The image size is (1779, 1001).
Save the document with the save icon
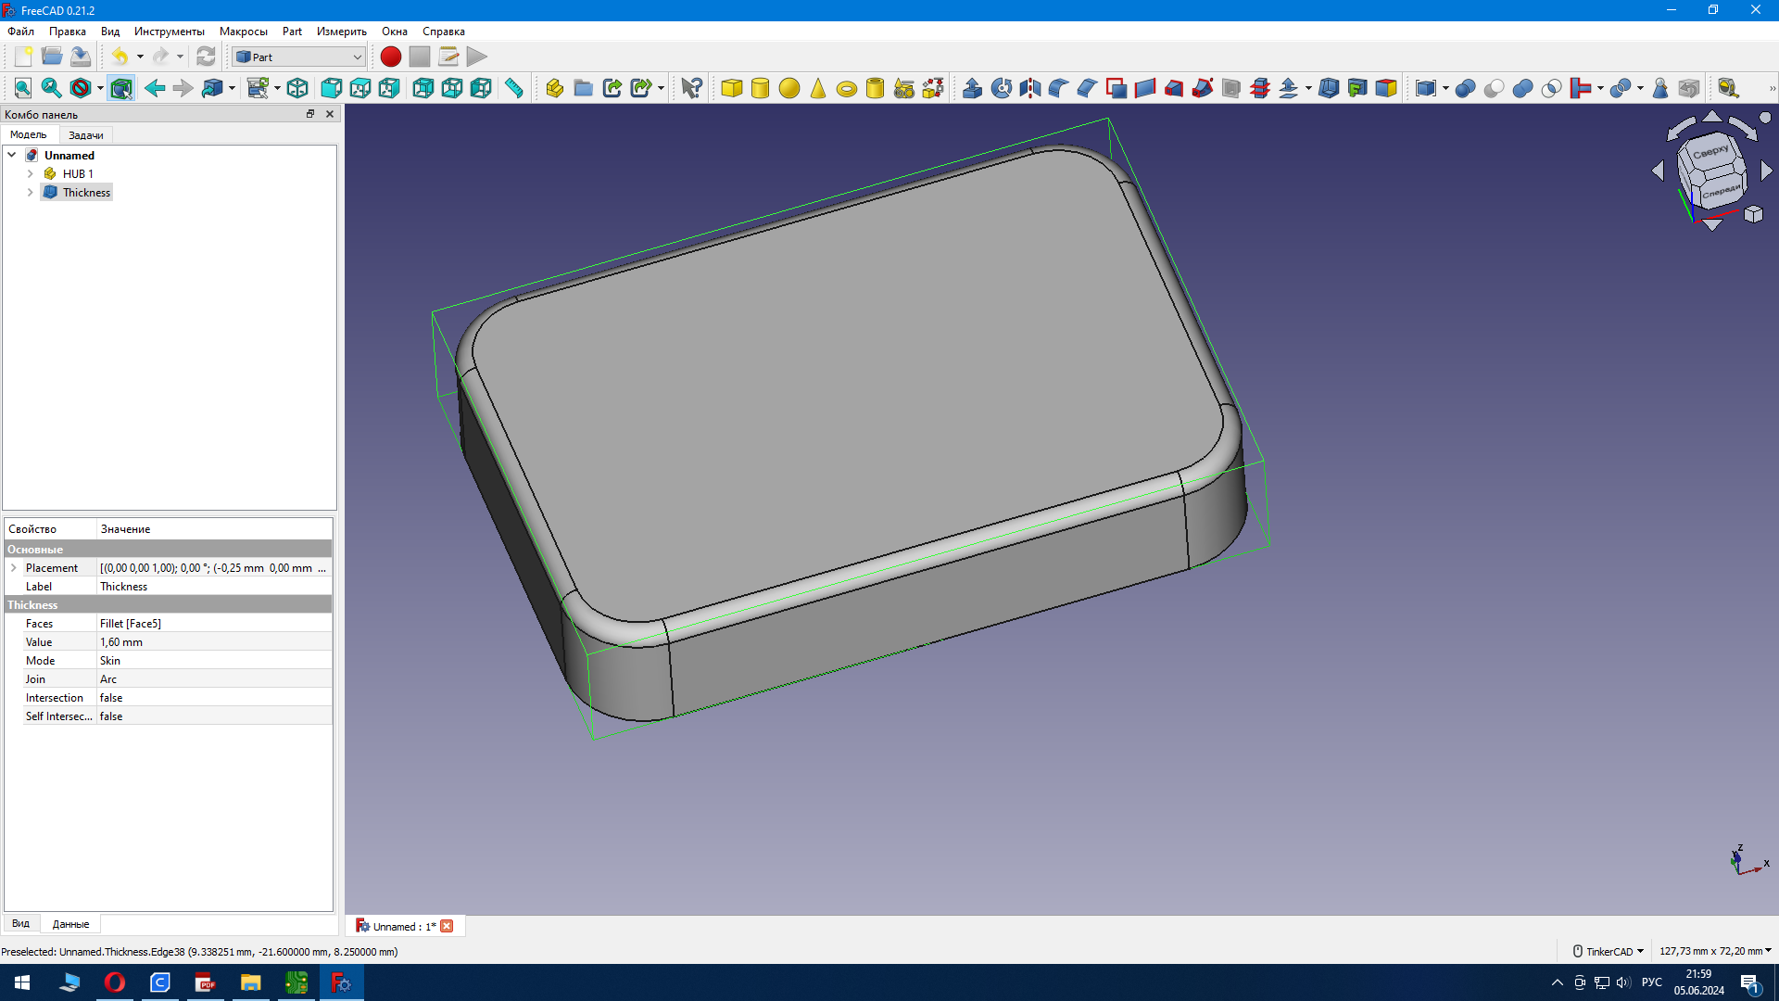click(x=81, y=57)
